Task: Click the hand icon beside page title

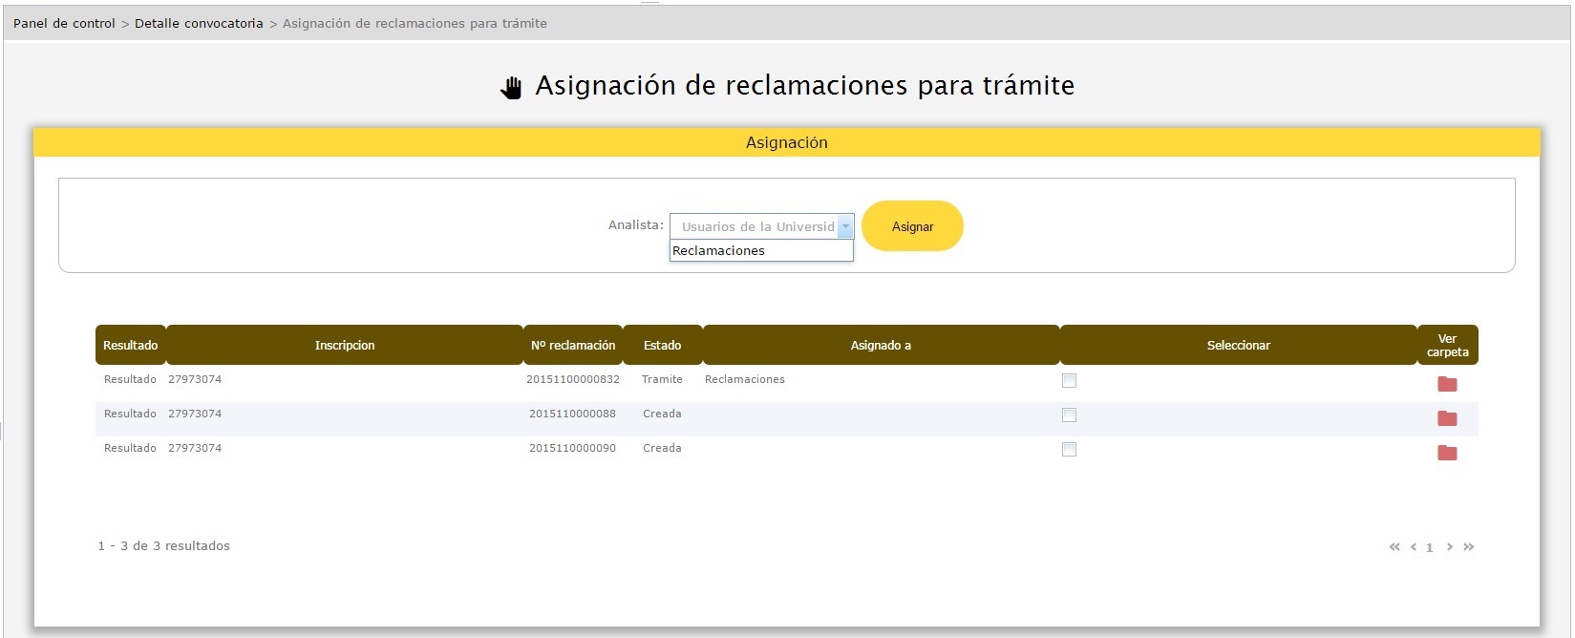Action: click(512, 88)
